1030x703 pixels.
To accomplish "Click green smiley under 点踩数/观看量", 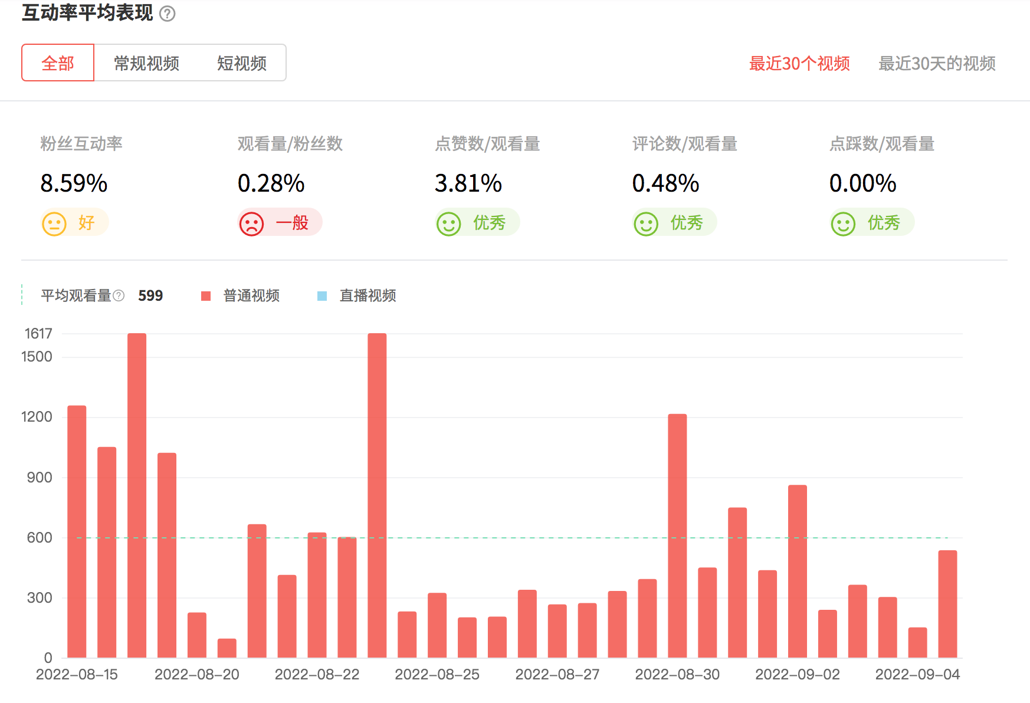I will [x=843, y=224].
